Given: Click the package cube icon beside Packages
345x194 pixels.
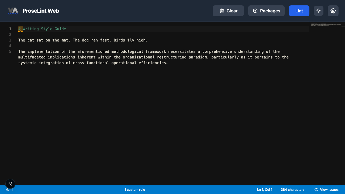Looking at the screenshot, I should [x=255, y=11].
